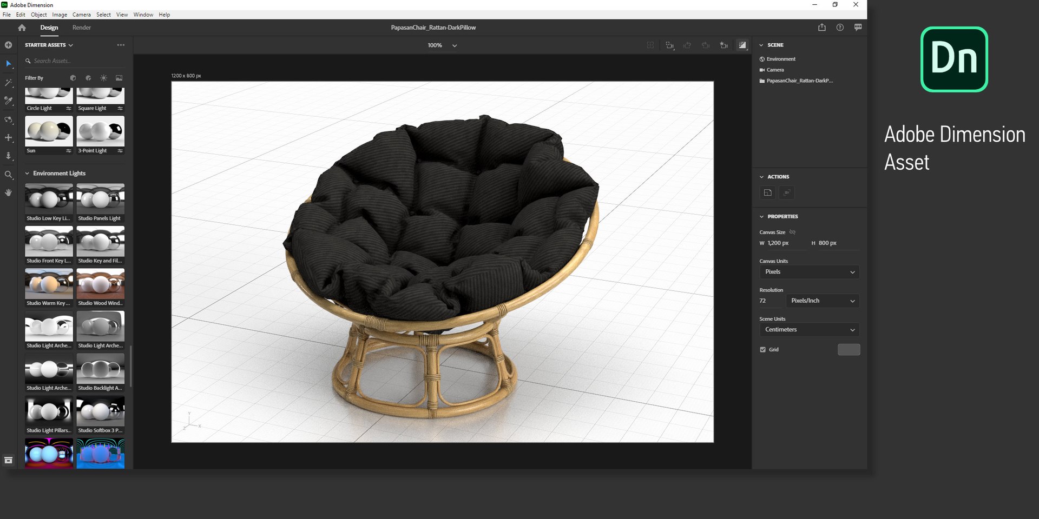This screenshot has height=519, width=1039.
Task: Open 3-Point Light settings icon
Action: [x=120, y=151]
